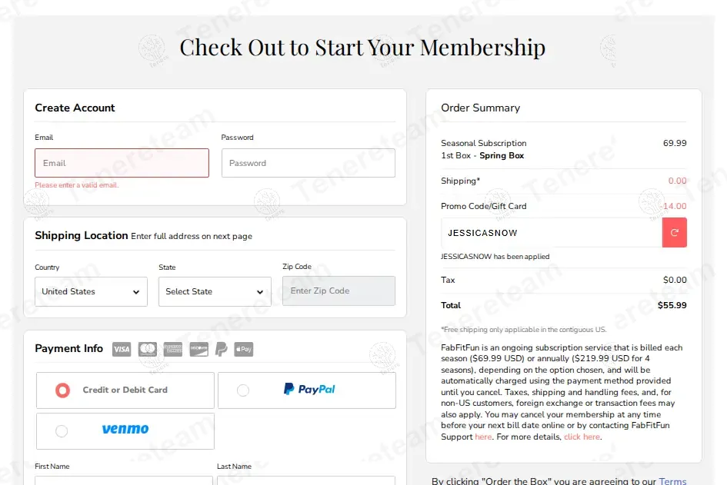Click the Visa card icon
Viewport: 727px width, 485px height.
122,350
